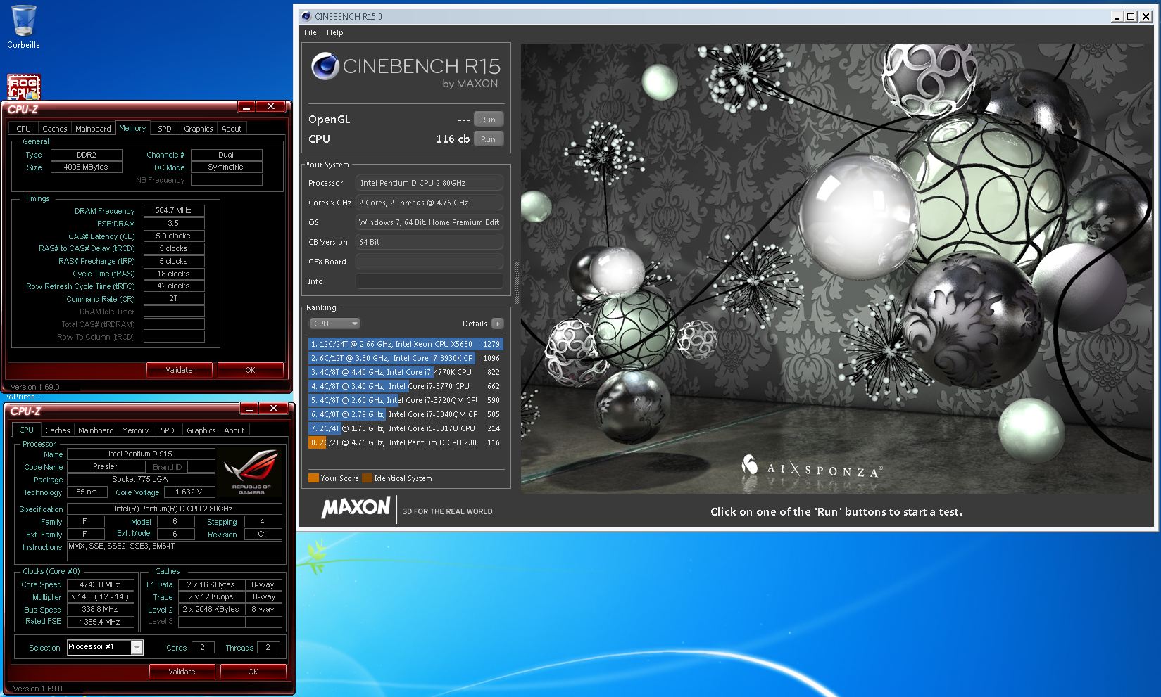The height and width of the screenshot is (697, 1161).
Task: Click the Info field in Your System
Action: (429, 281)
